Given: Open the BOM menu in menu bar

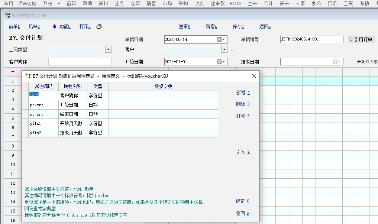Looking at the screenshot, I should pos(235,3).
